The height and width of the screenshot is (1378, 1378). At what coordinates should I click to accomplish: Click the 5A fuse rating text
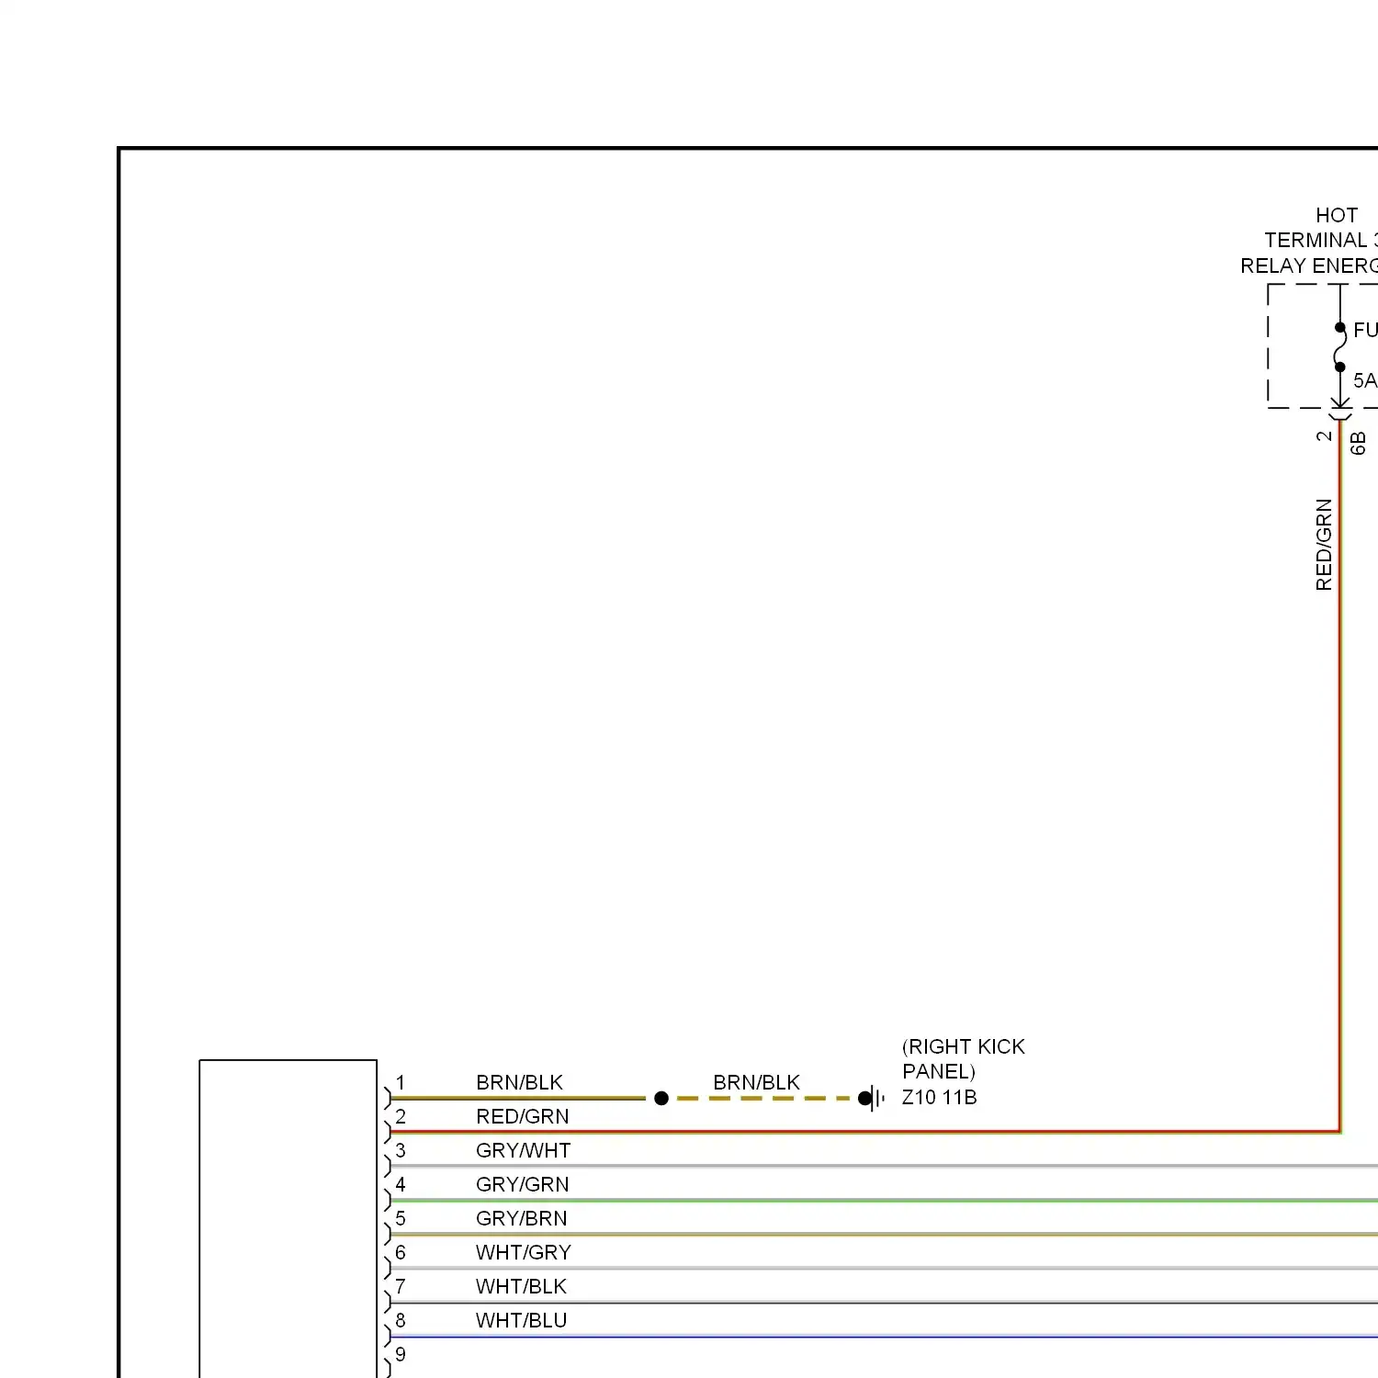tap(1365, 379)
